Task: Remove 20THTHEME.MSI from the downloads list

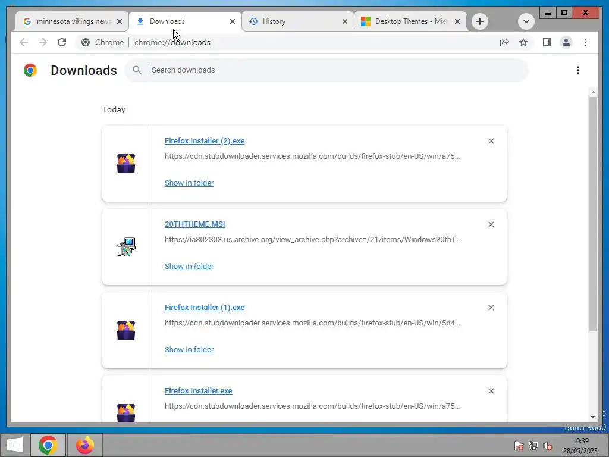Action: pyautogui.click(x=491, y=224)
